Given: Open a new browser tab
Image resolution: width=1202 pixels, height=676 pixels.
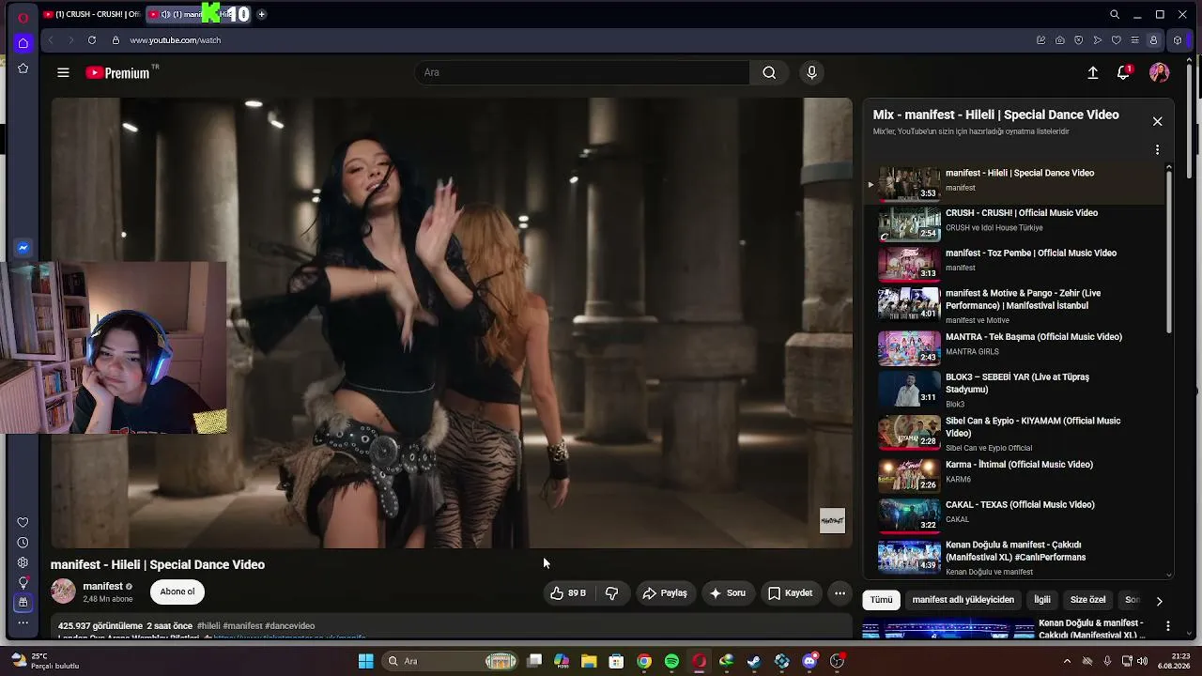Looking at the screenshot, I should tap(261, 14).
